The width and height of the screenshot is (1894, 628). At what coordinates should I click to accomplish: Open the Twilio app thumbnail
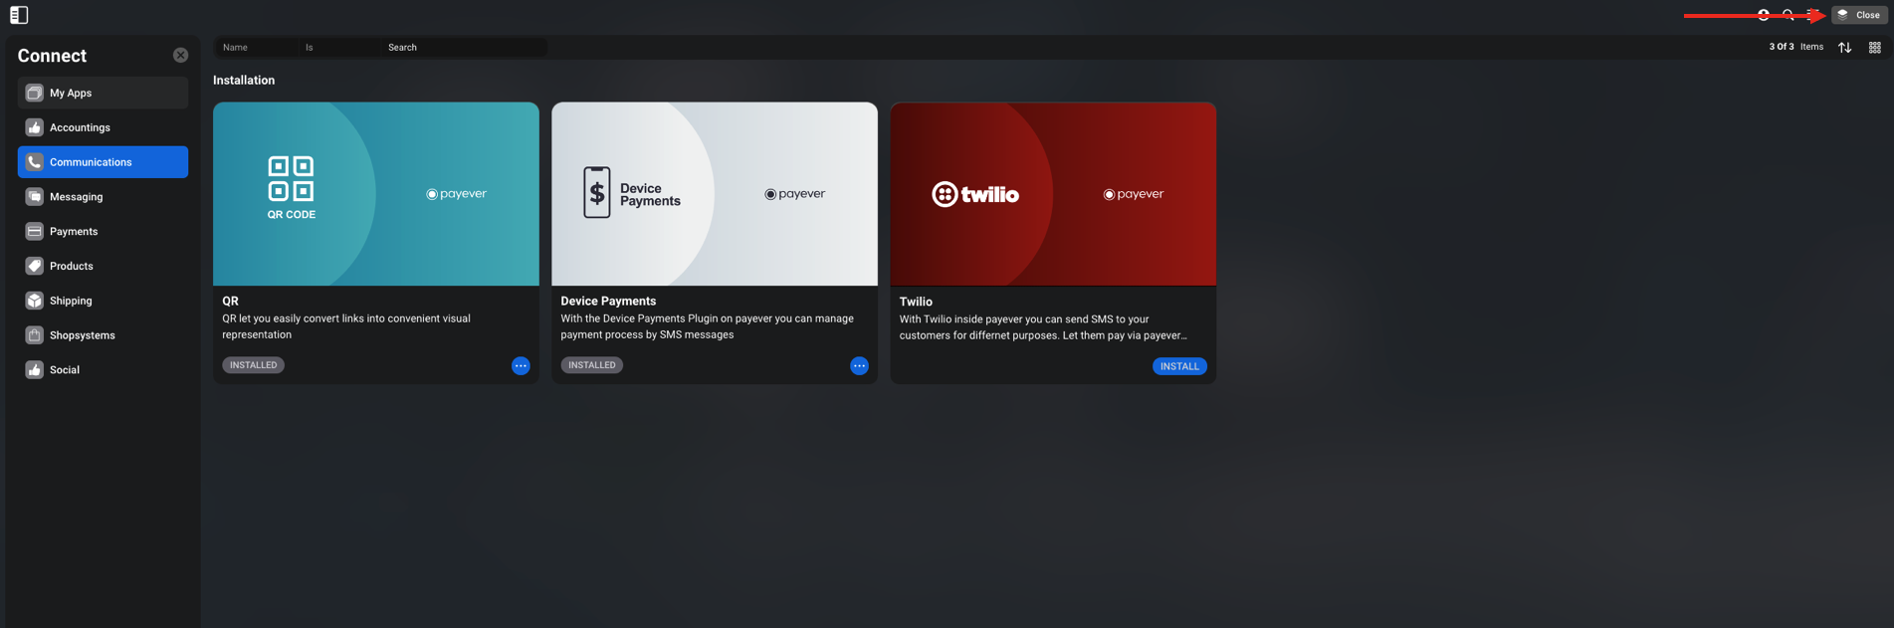click(1053, 194)
